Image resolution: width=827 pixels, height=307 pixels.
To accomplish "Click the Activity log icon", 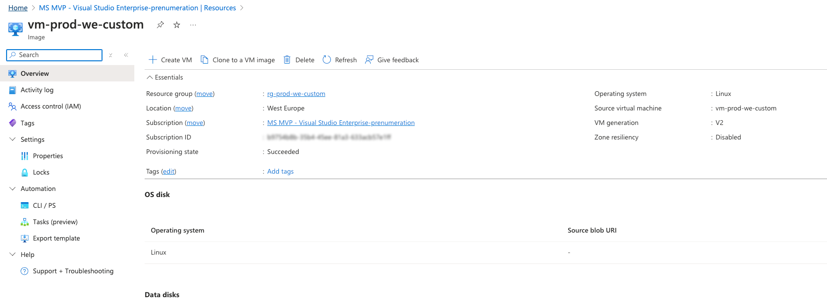I will (13, 90).
